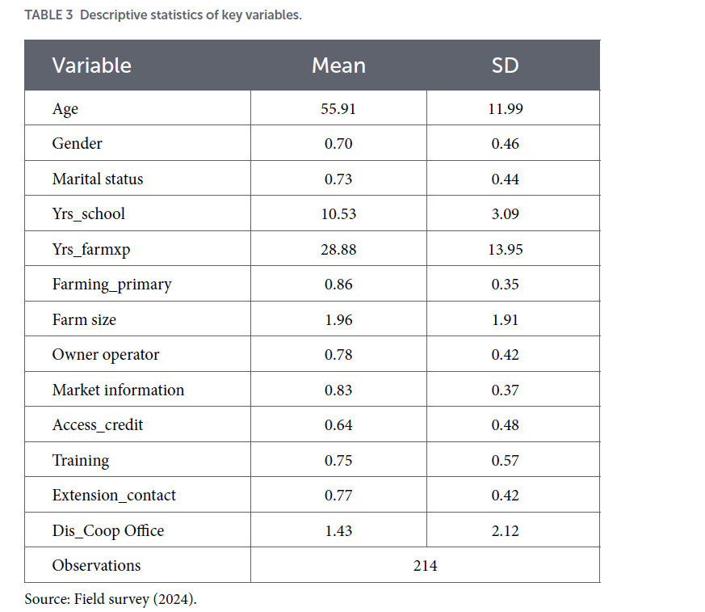Select the Owner operator row label
Screen dimensions: 705x612
(106, 355)
